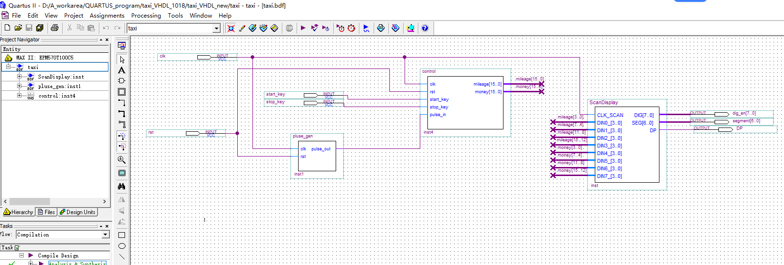Viewport: 784px width, 265px height.
Task: Select the pluse_gen block in schematic
Action: point(317,156)
